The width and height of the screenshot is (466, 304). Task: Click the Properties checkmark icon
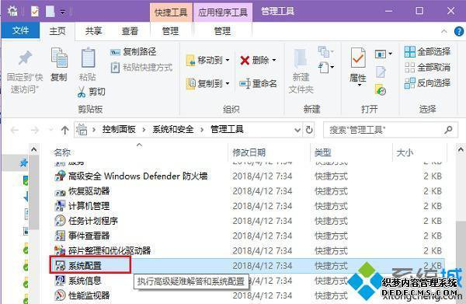pos(358,58)
